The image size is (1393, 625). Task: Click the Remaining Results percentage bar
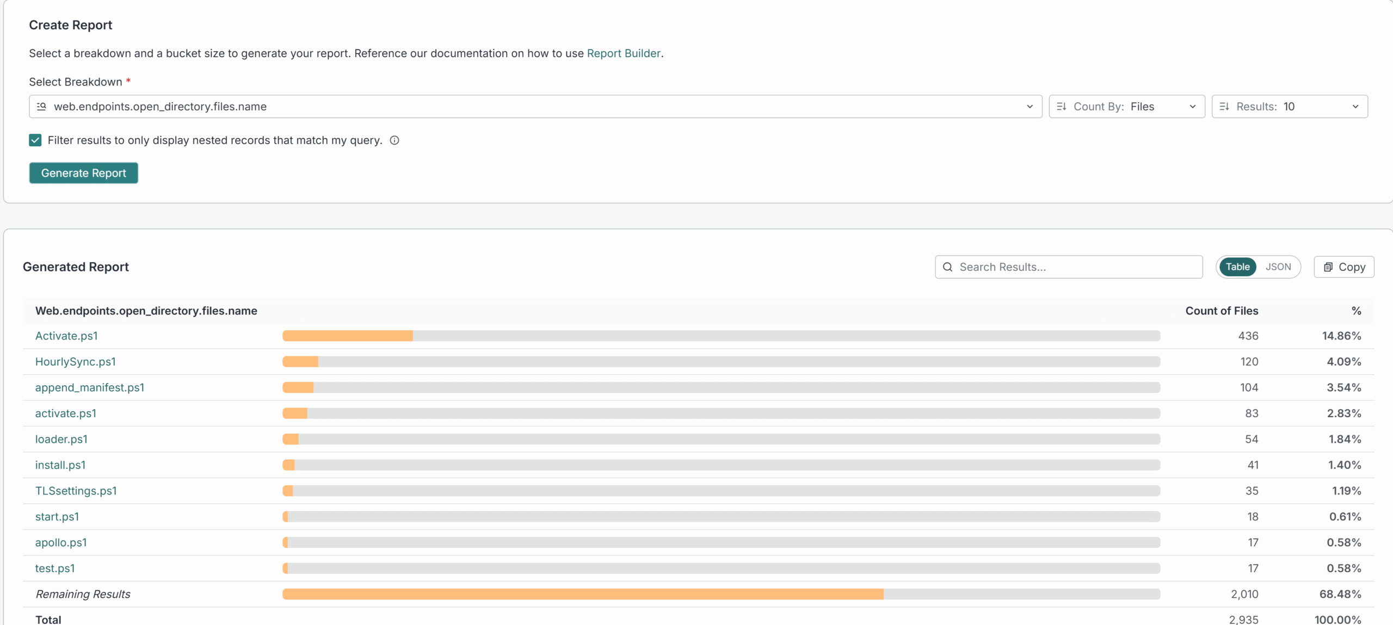[x=722, y=594]
